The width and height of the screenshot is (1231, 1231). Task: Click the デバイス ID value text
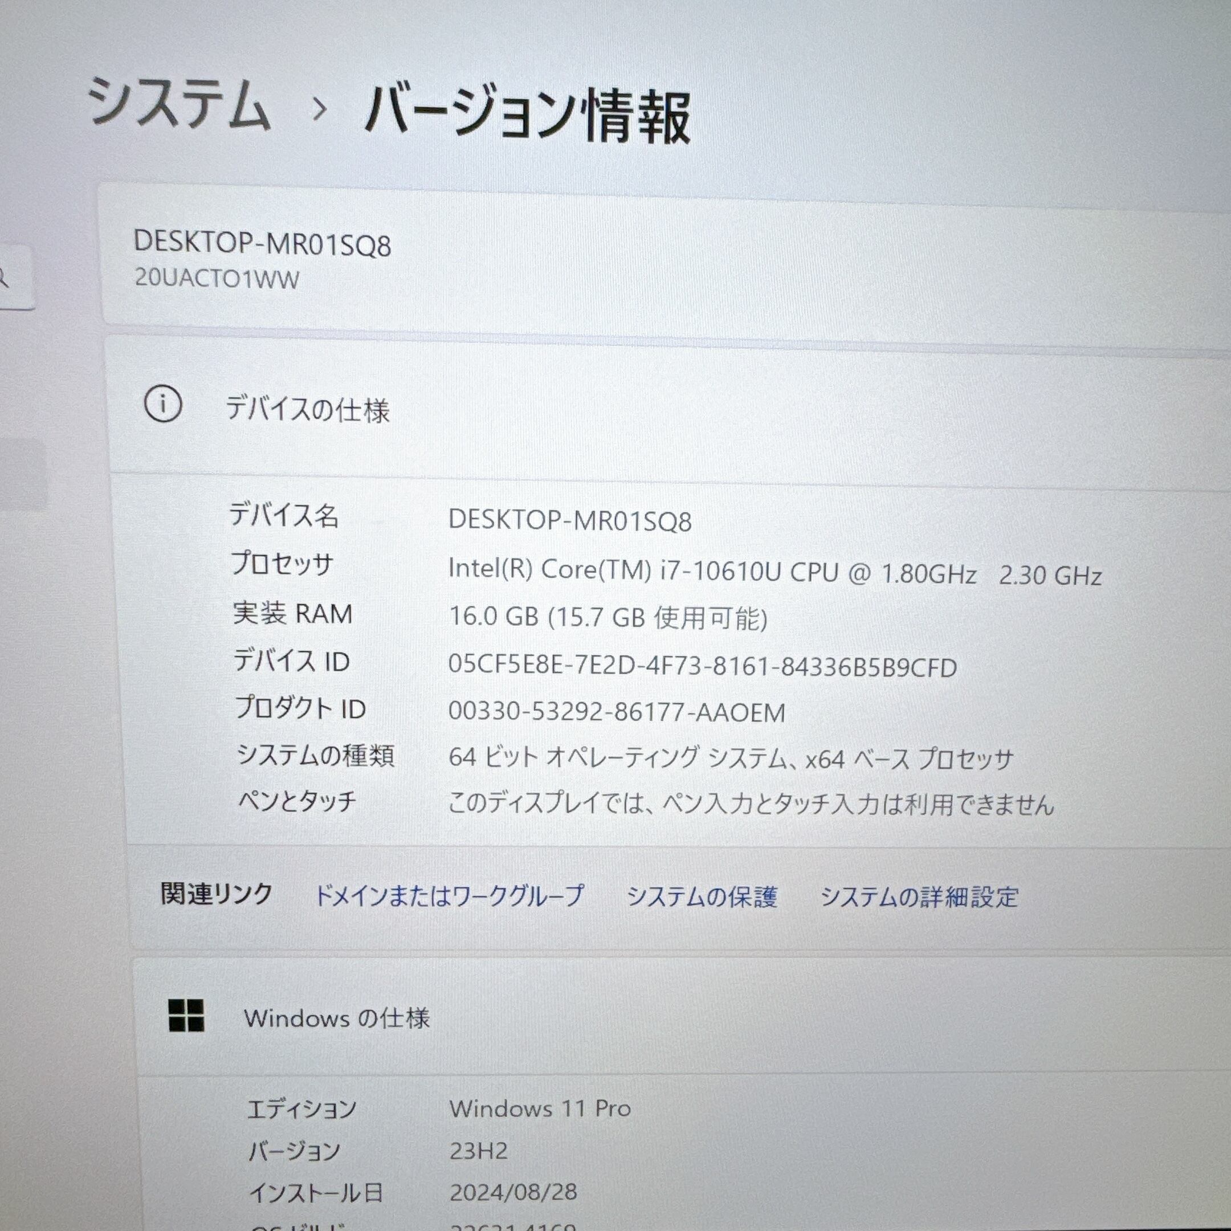click(x=702, y=667)
